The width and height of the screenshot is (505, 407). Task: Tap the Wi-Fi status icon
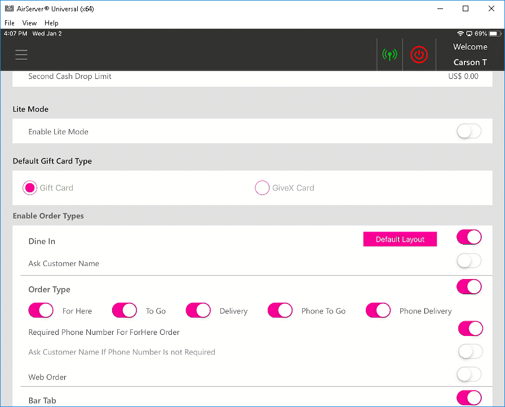460,34
